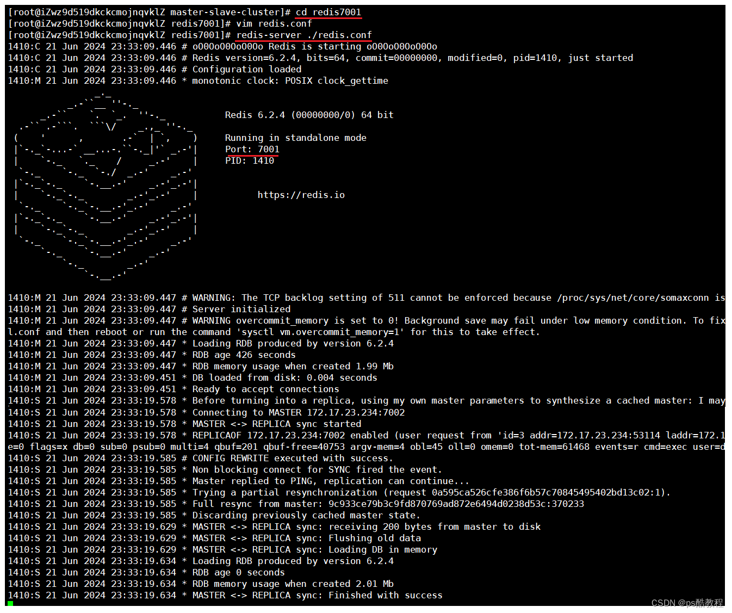The image size is (732, 613).
Task: Click 'REPLICAOF 172.17.23.234:7002 enabled' line
Action: [x=367, y=435]
